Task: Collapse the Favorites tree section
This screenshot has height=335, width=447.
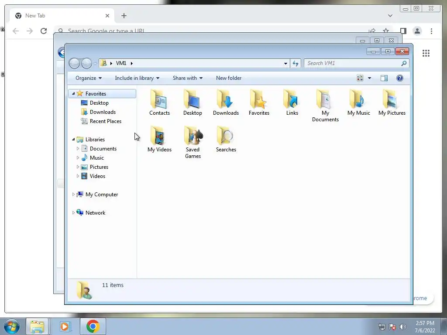Action: (73, 93)
